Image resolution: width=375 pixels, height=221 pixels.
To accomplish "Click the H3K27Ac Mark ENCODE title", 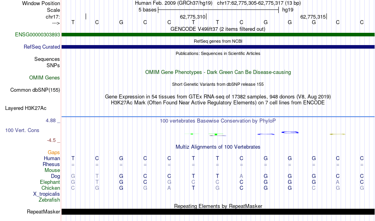I will click(x=218, y=102).
